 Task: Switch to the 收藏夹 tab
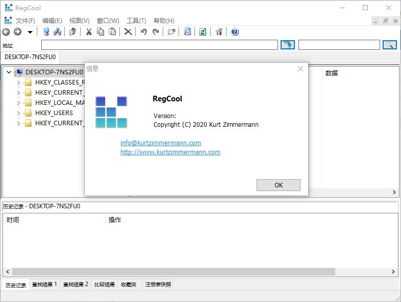[x=129, y=284]
